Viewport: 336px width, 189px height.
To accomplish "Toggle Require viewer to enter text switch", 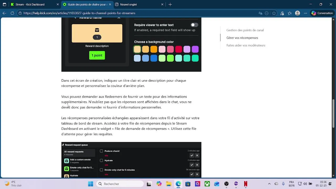I will pos(194,25).
